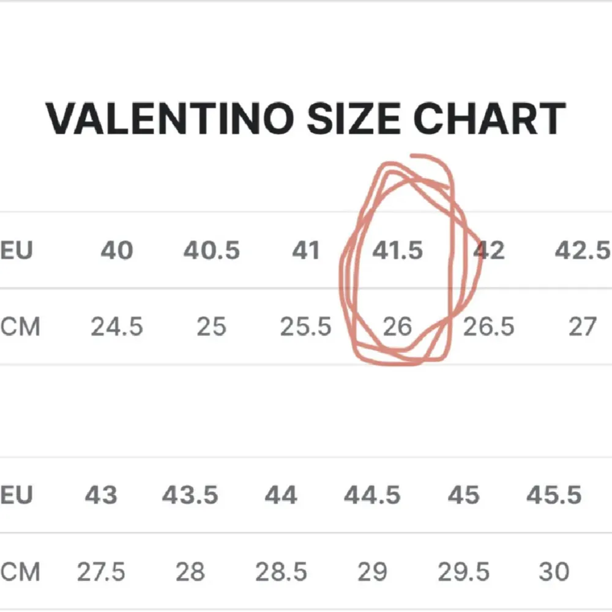Select the EU size 45.5 value
Screen dimensions: 612x612
(554, 494)
